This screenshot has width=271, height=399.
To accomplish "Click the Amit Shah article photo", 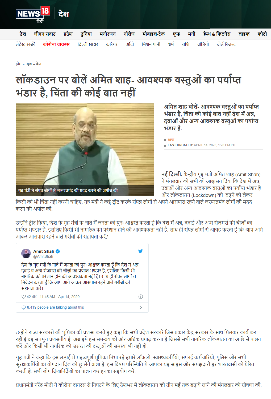I will 85,150.
